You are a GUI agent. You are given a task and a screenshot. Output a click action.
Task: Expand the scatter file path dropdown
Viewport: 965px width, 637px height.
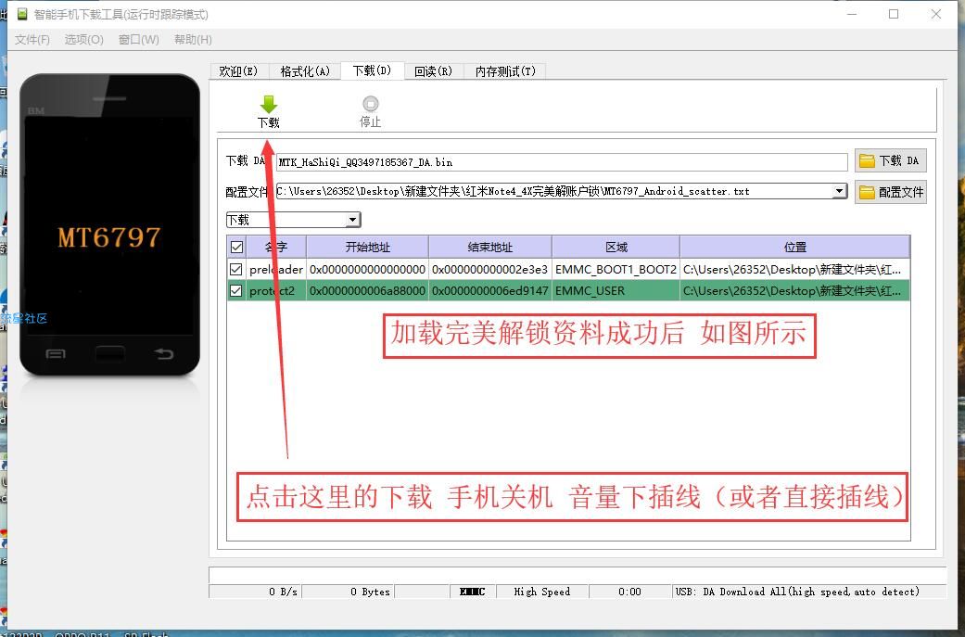click(840, 191)
